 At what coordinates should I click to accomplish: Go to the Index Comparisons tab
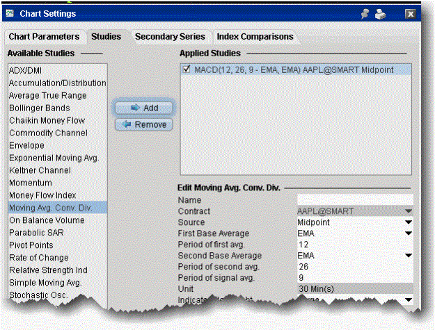[254, 36]
